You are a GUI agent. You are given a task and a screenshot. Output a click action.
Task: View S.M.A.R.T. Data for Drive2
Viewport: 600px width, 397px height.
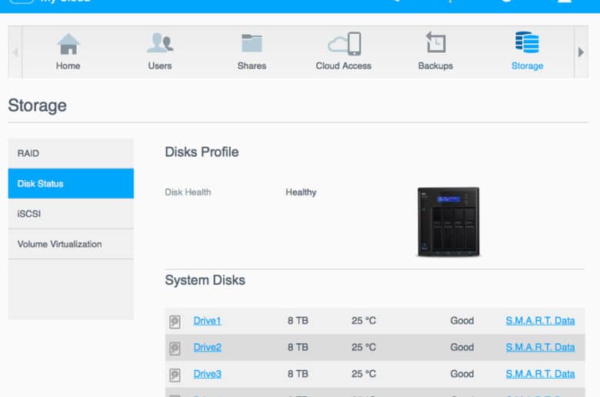(540, 347)
